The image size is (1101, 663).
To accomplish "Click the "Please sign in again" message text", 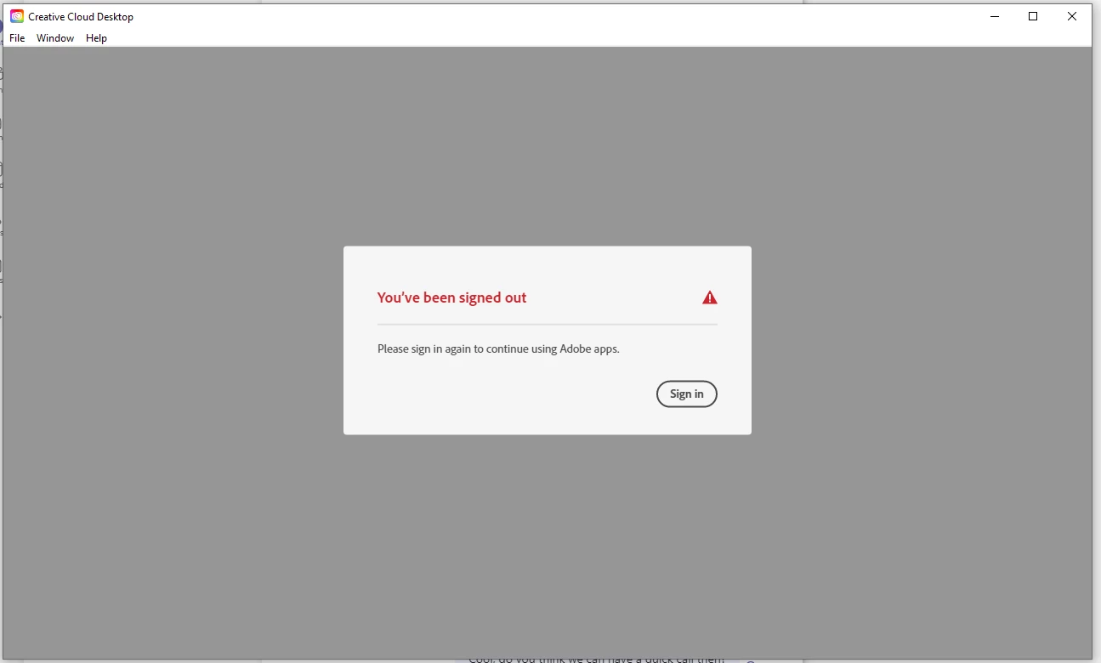I will click(x=498, y=348).
